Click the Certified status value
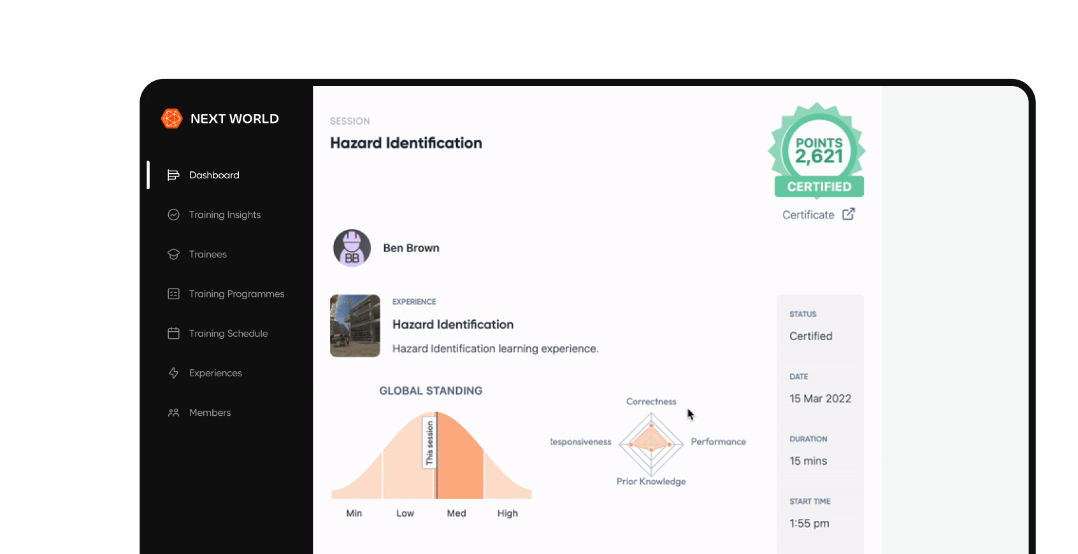Image resolution: width=1078 pixels, height=554 pixels. [x=810, y=336]
